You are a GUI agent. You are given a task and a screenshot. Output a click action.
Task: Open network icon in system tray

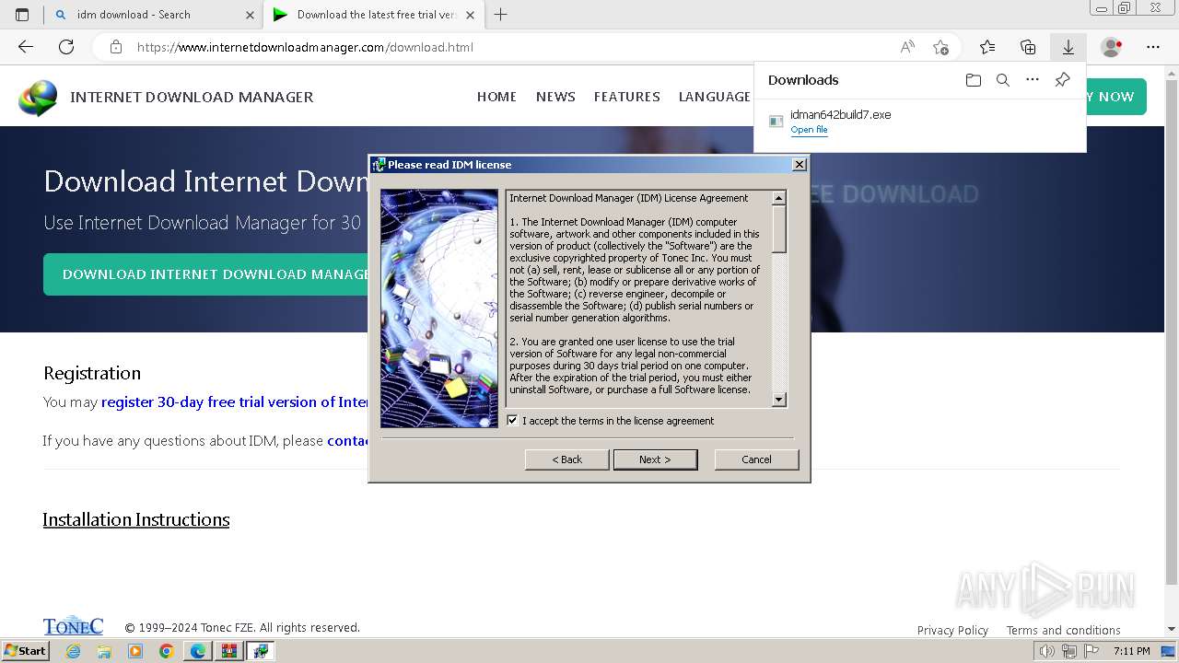pos(1068,651)
